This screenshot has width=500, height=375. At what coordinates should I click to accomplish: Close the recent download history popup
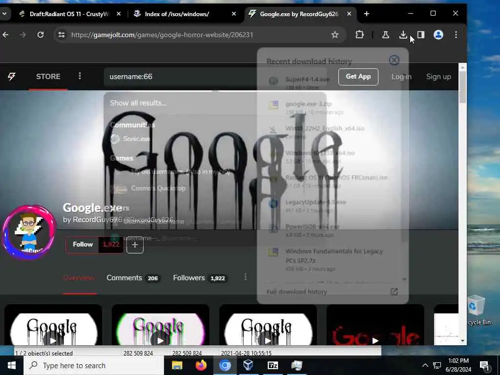click(394, 60)
